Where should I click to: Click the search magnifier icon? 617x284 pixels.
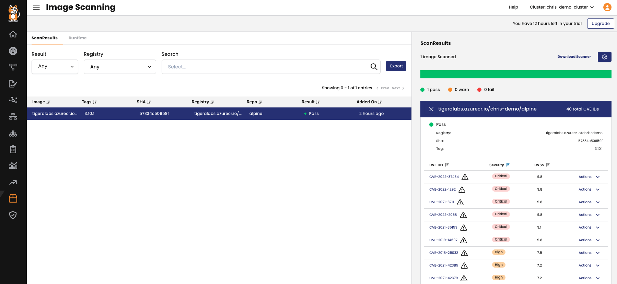coord(374,67)
